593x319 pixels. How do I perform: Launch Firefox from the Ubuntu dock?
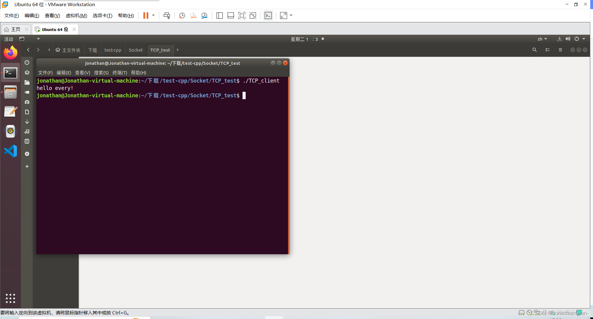10,53
